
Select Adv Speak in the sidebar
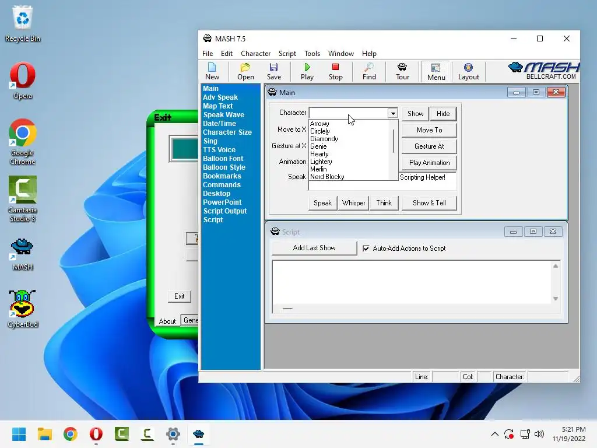click(x=220, y=97)
